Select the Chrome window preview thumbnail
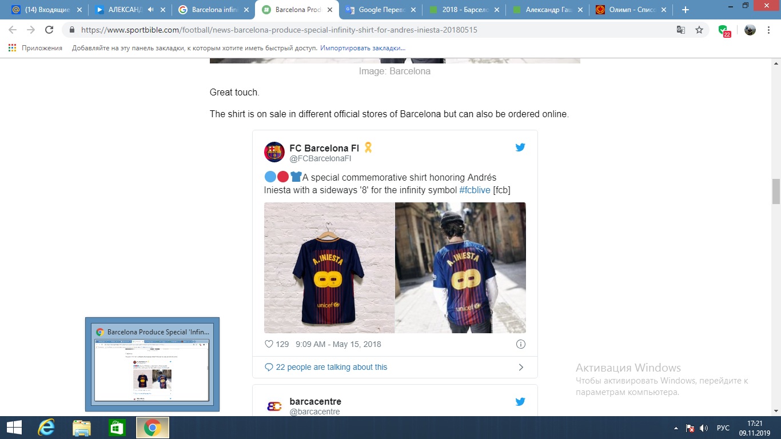 [152, 364]
